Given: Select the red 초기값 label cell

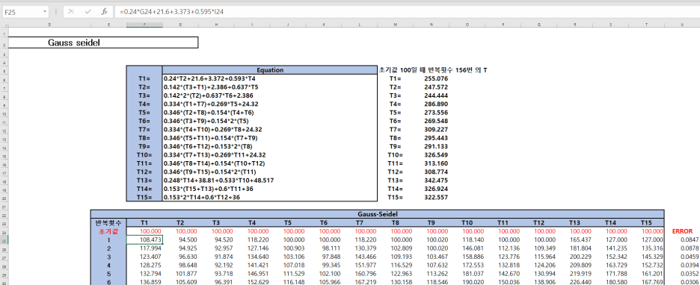Looking at the screenshot, I should [x=108, y=231].
